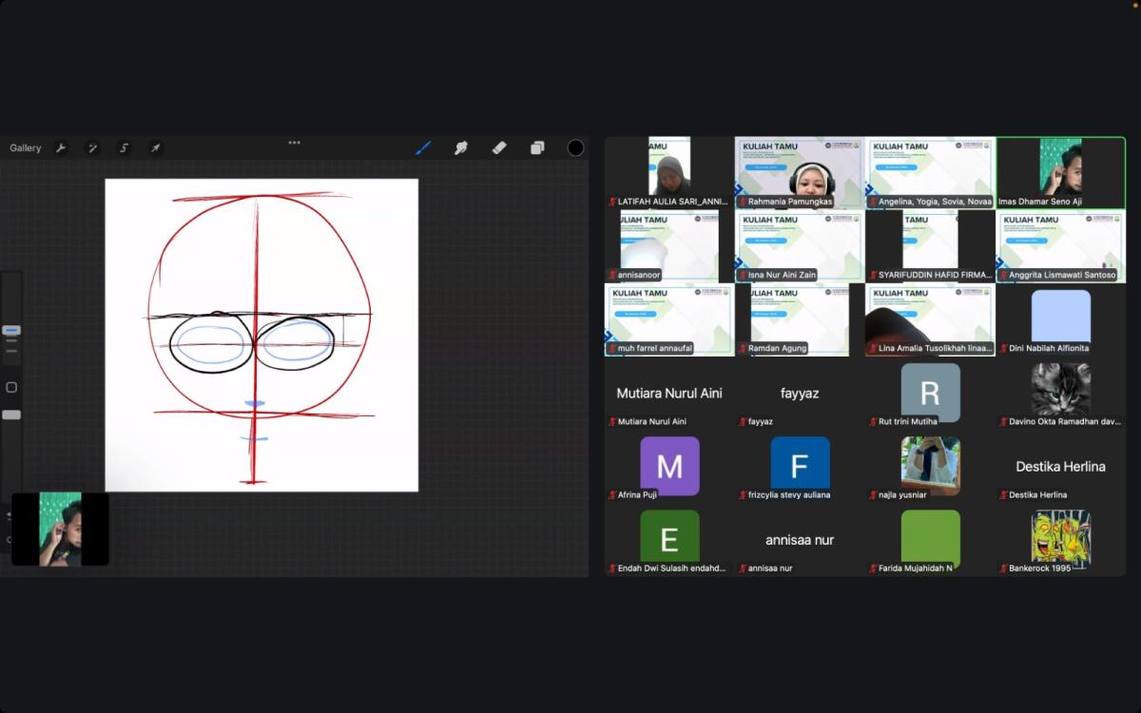Click the brush opacity slider handle
The width and height of the screenshot is (1141, 713).
coord(11,414)
